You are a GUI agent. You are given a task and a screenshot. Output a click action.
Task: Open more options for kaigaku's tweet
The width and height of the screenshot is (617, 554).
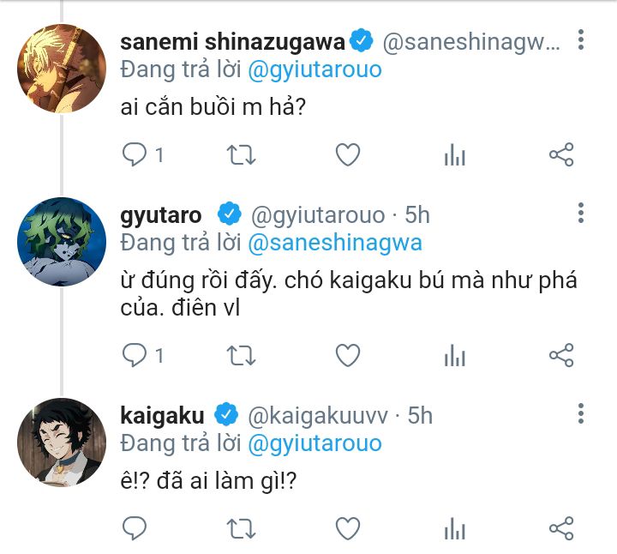(582, 415)
